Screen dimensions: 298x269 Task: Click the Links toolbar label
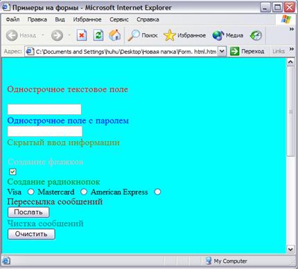tap(279, 51)
